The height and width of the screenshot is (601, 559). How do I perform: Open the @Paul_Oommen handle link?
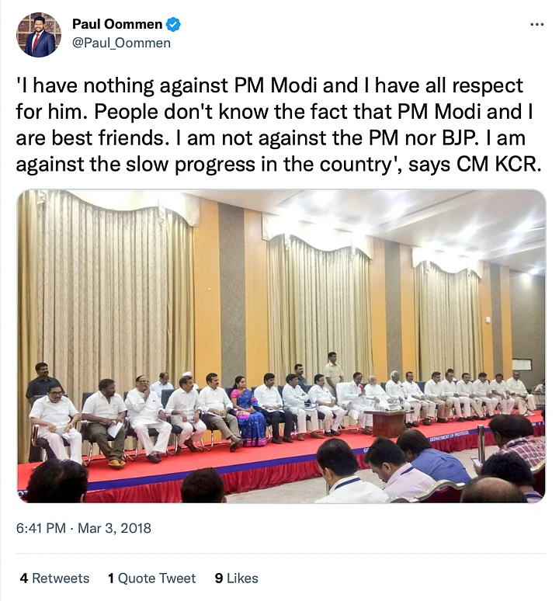click(x=121, y=43)
